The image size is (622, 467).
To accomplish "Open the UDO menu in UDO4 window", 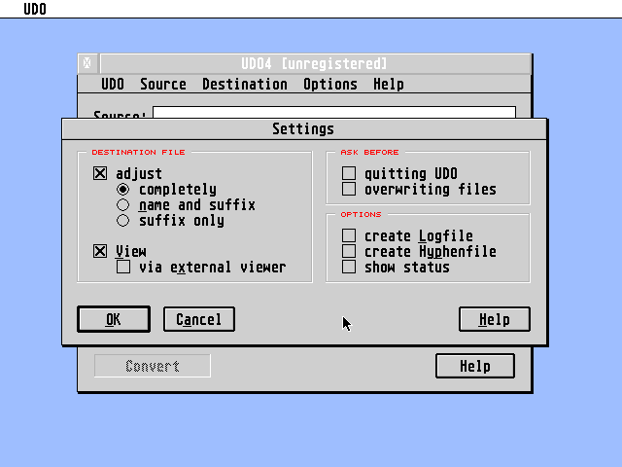I will 113,85.
